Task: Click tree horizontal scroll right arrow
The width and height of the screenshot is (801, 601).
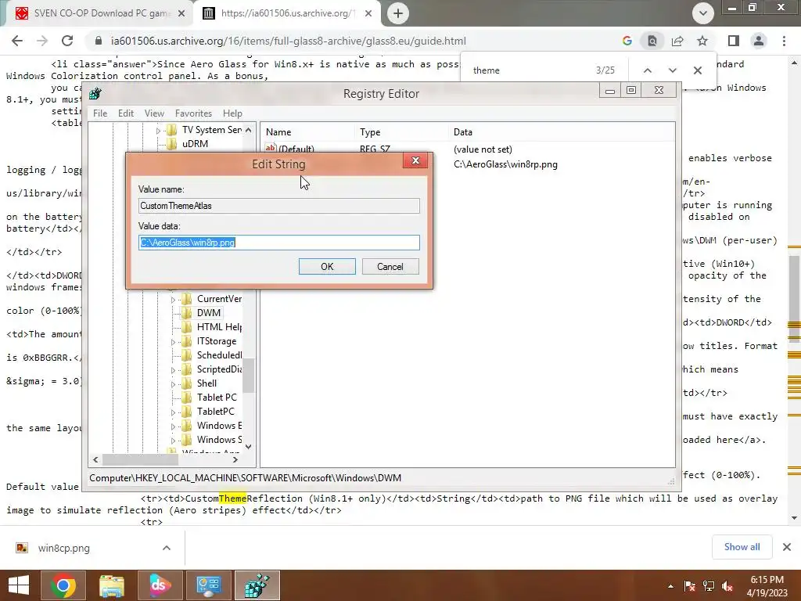Action: point(235,460)
